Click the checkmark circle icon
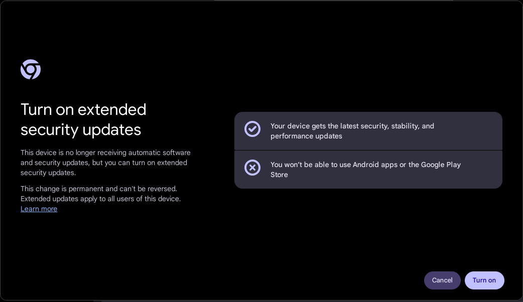 click(x=252, y=129)
